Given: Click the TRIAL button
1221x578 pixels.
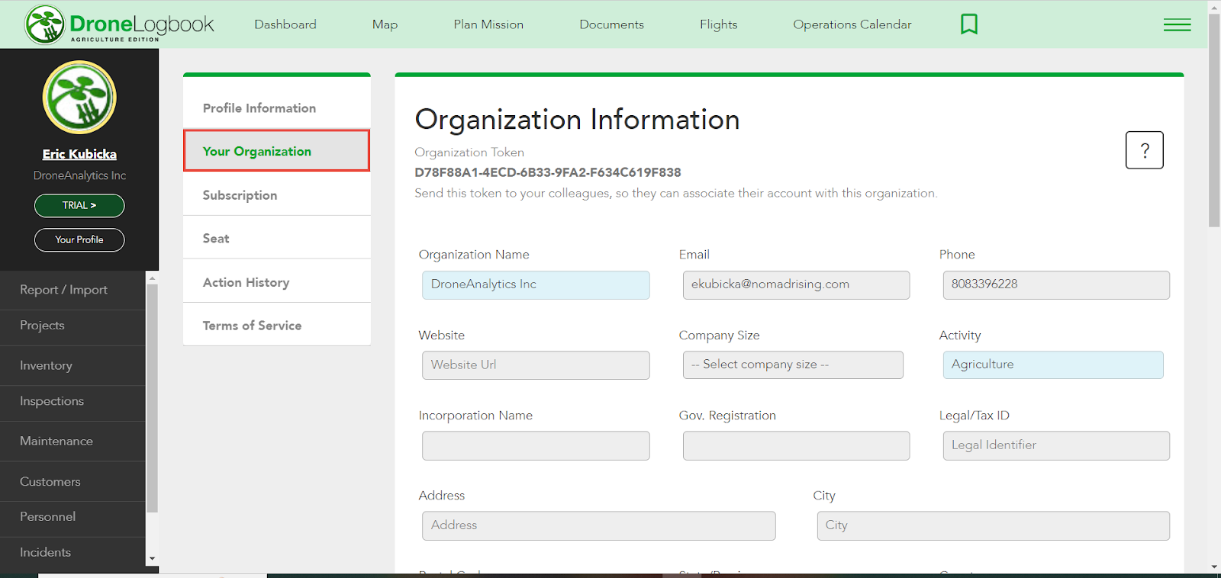Looking at the screenshot, I should click(79, 206).
